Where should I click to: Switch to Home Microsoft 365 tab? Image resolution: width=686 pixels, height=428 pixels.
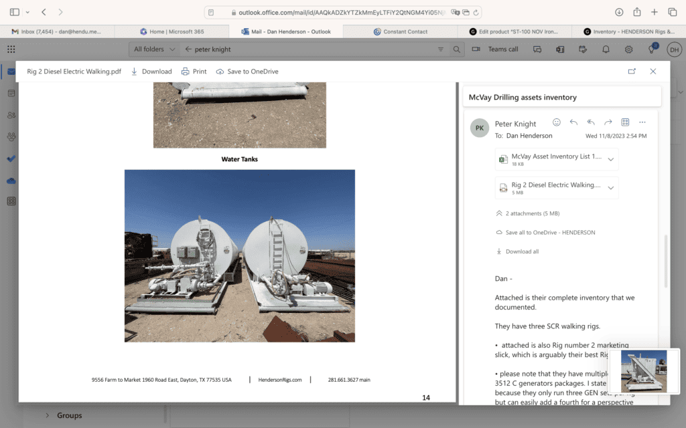171,31
